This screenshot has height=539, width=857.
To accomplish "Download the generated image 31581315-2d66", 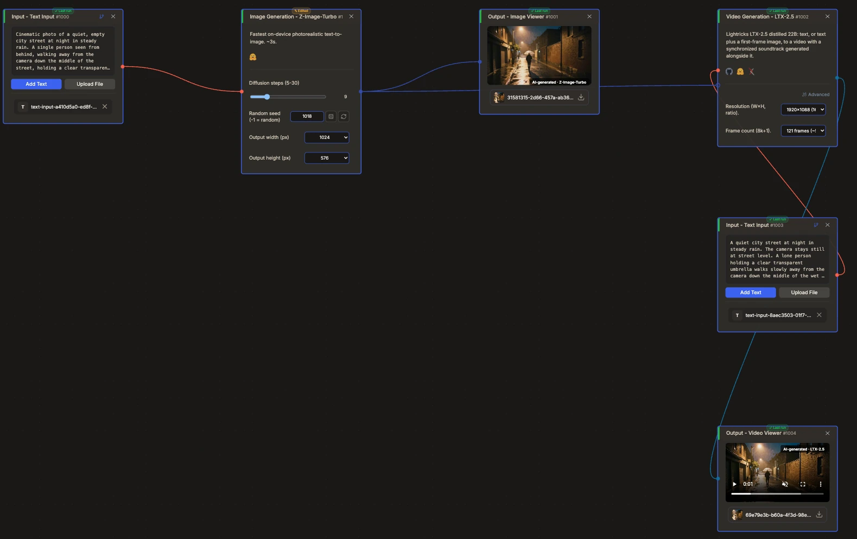I will click(x=581, y=98).
